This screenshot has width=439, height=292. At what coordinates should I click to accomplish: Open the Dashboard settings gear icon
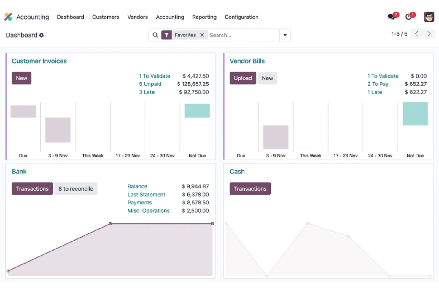pos(41,35)
